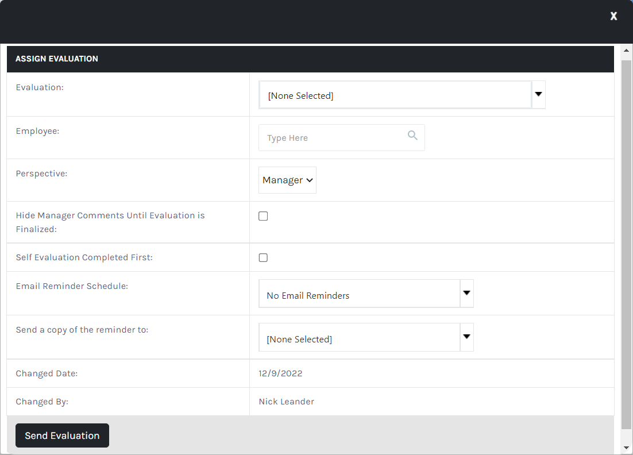Click the search magnifier in Employee field
633x455 pixels.
click(x=412, y=135)
